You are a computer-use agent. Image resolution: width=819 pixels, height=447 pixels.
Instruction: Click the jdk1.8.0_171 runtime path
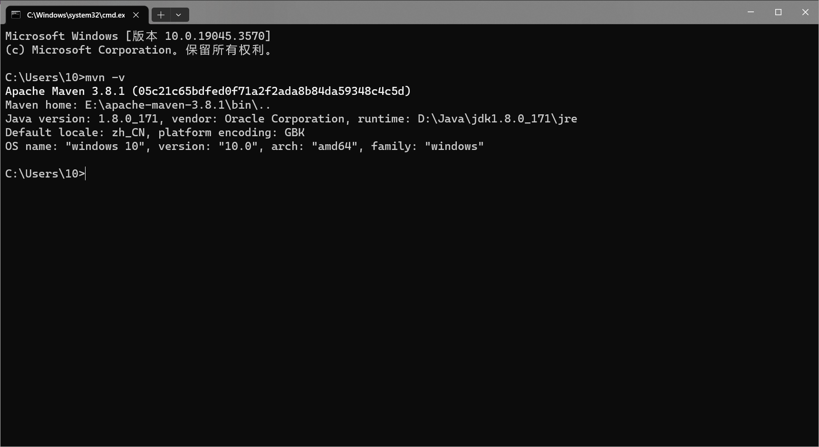[x=497, y=119]
